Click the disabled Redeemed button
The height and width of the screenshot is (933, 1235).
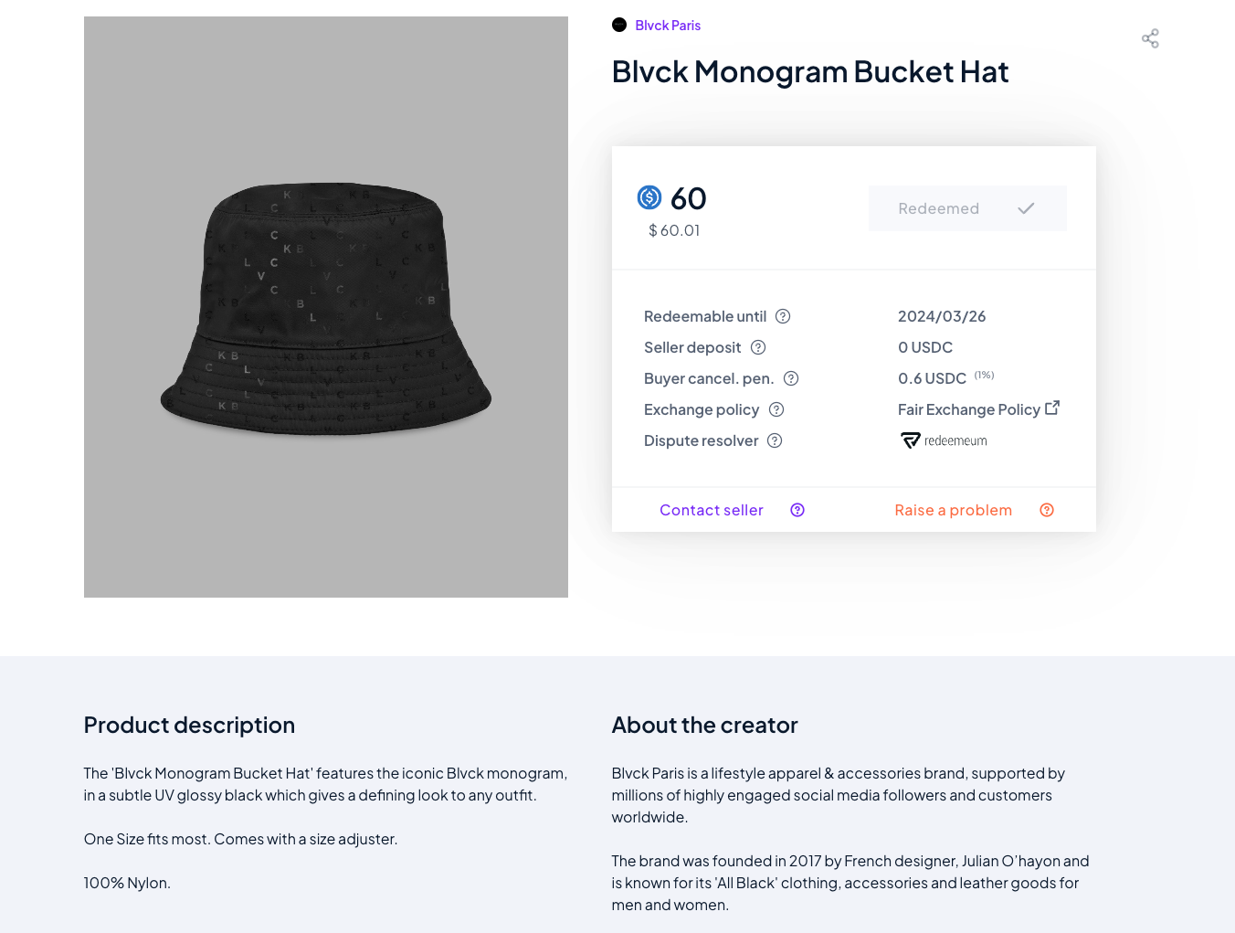966,208
